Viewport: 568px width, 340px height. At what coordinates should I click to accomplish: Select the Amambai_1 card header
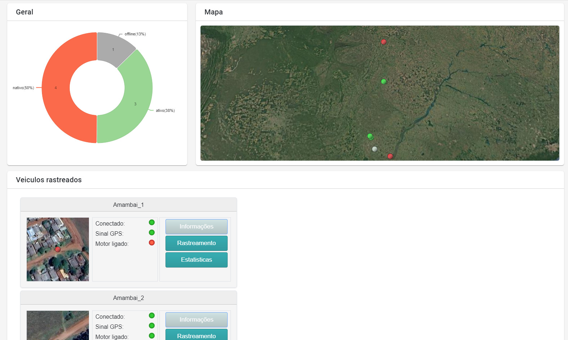point(128,205)
